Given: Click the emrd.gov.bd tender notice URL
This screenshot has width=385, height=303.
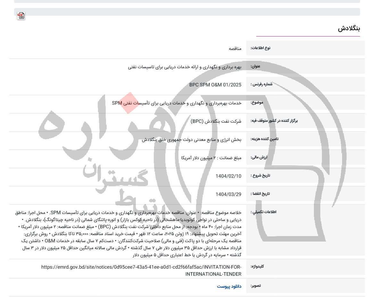Looking at the screenshot, I should (x=141, y=270).
